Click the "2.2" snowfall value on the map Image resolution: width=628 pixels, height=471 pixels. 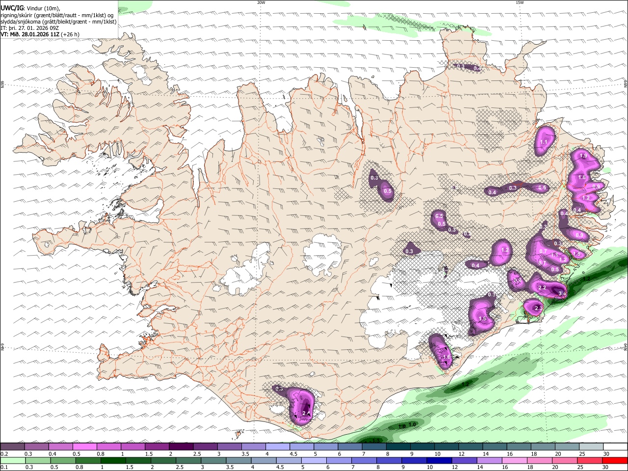pos(542,288)
